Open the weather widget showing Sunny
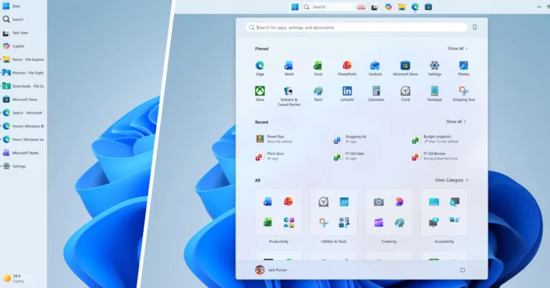Viewport: 550px width, 288px height. (x=14, y=279)
